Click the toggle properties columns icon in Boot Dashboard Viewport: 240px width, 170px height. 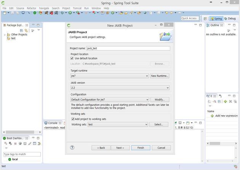[35, 143]
